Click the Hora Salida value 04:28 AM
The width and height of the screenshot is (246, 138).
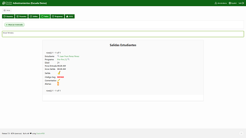[61, 69]
